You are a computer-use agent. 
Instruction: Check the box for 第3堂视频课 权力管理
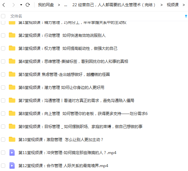tap(3, 48)
